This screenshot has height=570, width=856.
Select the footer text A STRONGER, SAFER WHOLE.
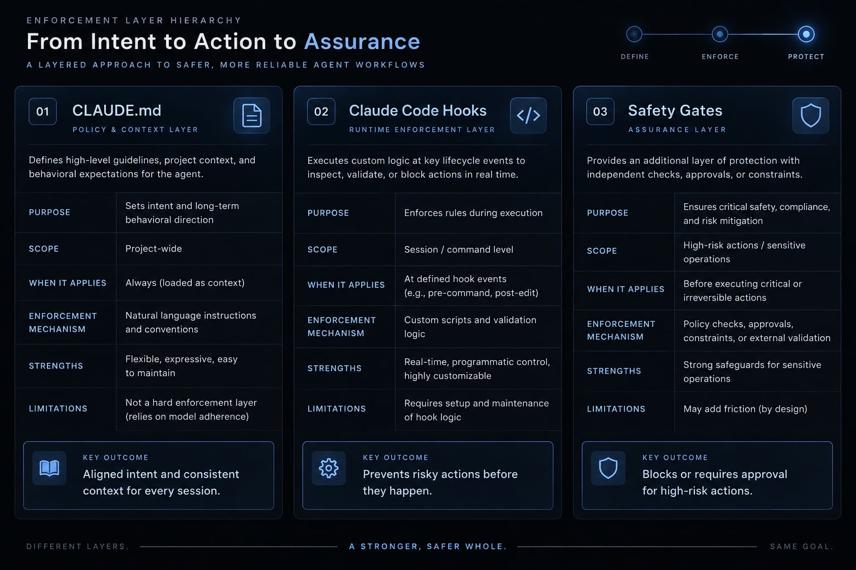[428, 547]
